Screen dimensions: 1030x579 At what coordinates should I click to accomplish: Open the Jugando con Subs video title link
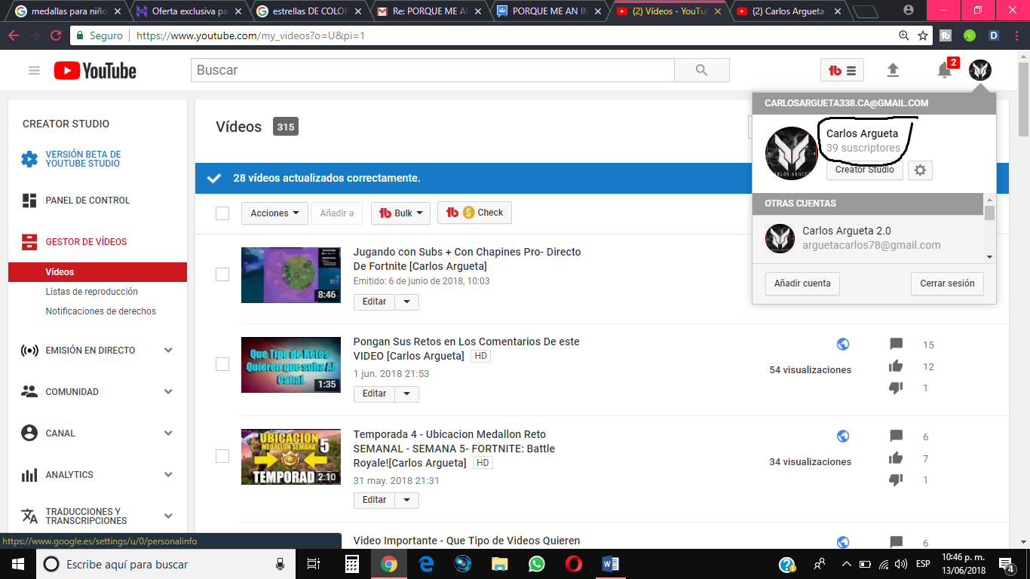(x=467, y=259)
